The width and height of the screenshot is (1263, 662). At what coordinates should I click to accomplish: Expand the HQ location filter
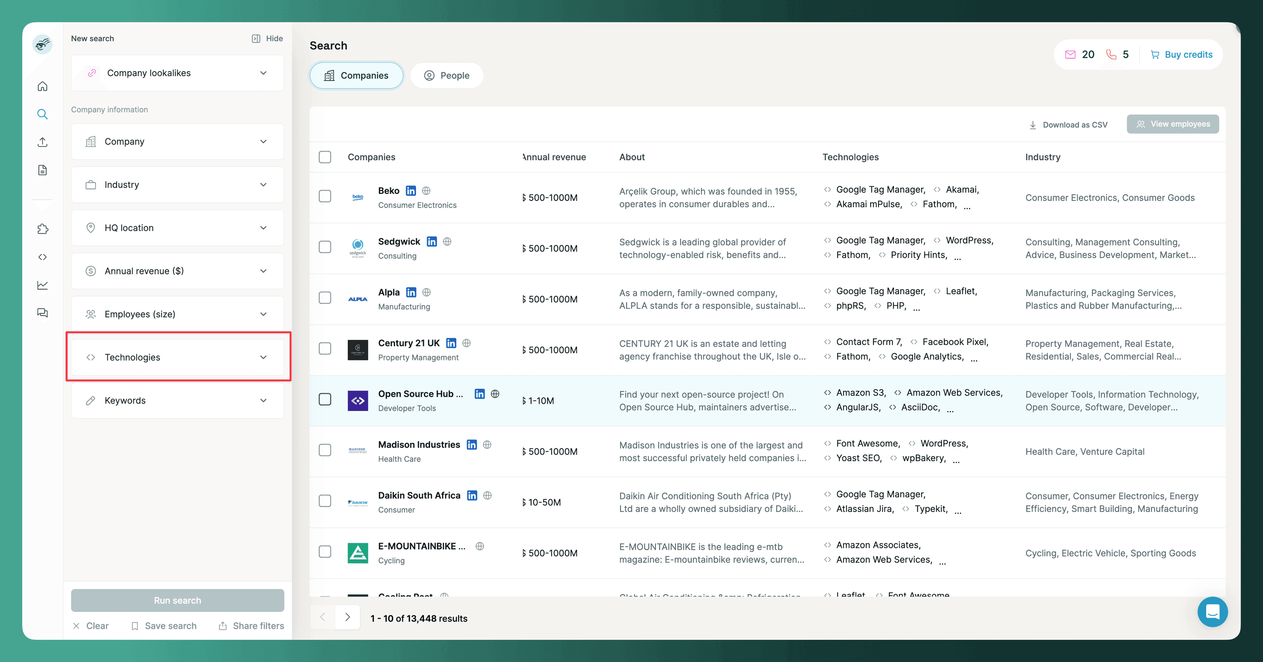click(x=178, y=227)
